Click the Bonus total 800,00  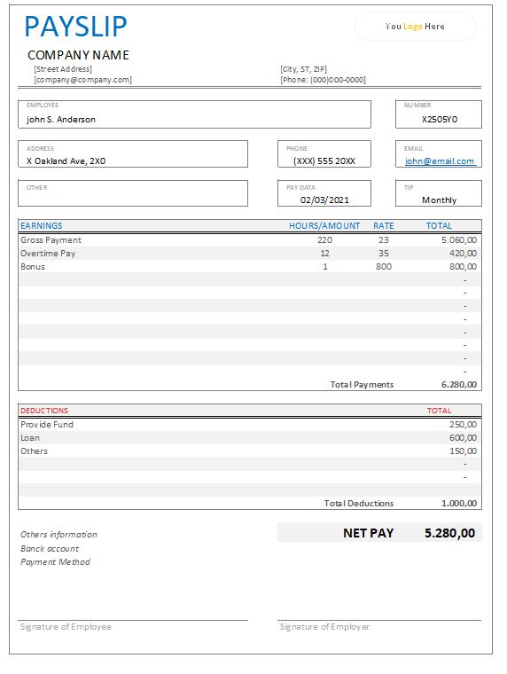point(463,267)
